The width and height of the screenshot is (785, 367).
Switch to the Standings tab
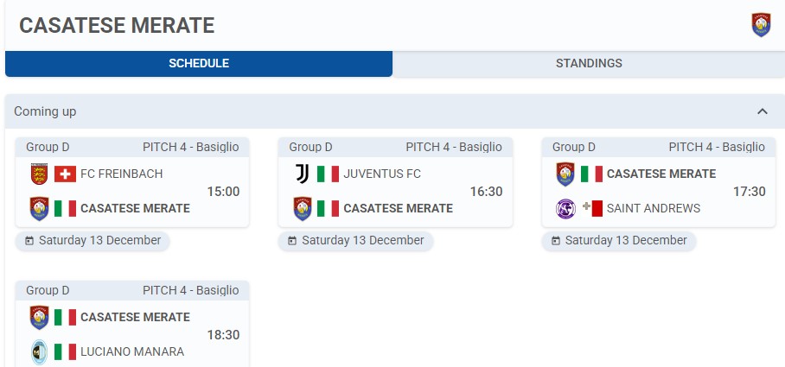tap(589, 64)
